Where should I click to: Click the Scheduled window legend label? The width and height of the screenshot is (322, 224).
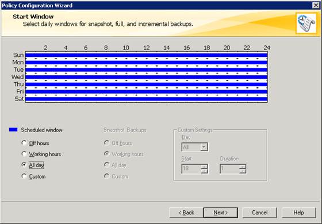pos(41,130)
